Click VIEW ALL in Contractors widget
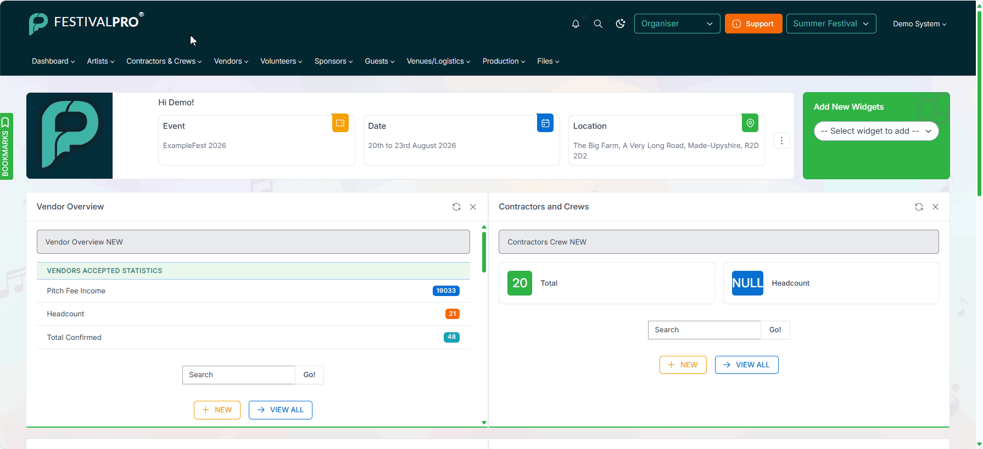This screenshot has height=449, width=983. pos(746,365)
